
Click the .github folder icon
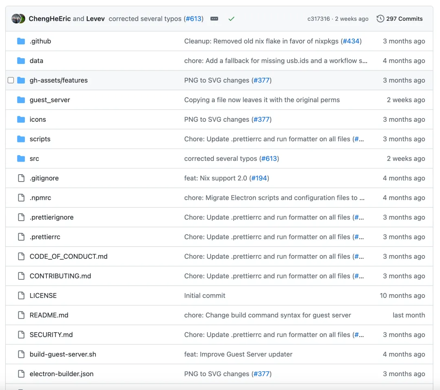[x=21, y=41]
